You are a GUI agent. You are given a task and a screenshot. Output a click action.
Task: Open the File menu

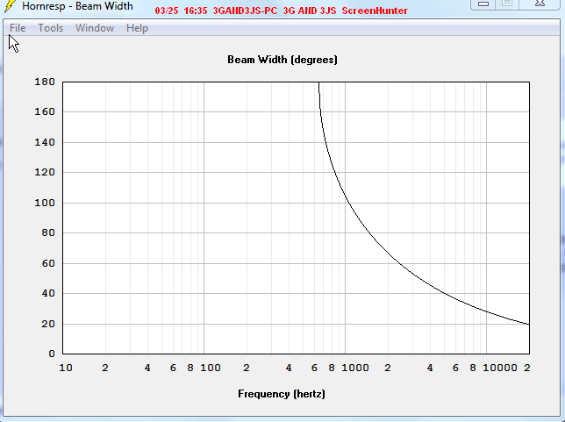point(18,28)
